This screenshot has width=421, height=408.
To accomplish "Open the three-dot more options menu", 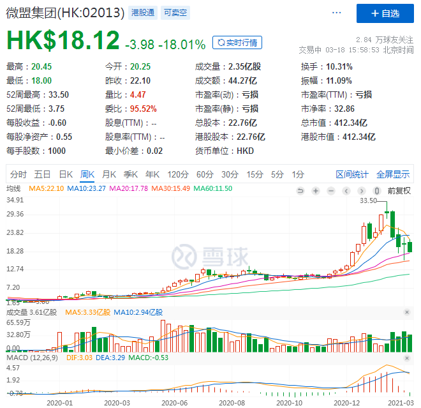I will pyautogui.click(x=336, y=13).
